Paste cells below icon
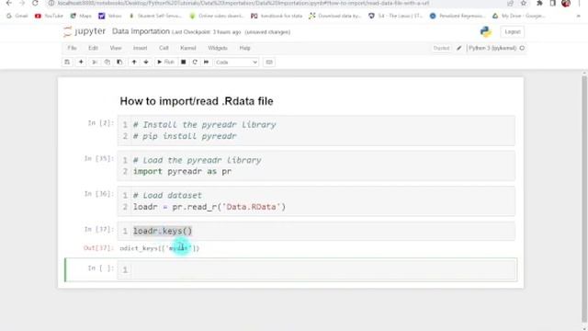The width and height of the screenshot is (588, 331). coord(119,62)
